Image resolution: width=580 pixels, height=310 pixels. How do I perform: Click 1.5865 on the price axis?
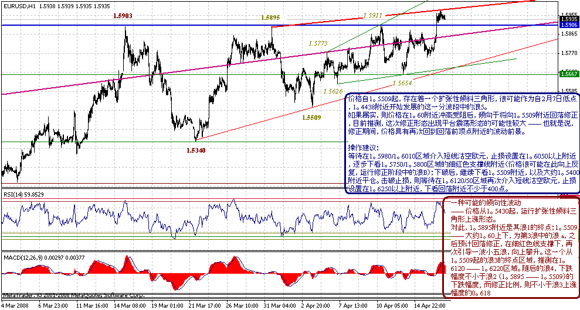tap(570, 33)
